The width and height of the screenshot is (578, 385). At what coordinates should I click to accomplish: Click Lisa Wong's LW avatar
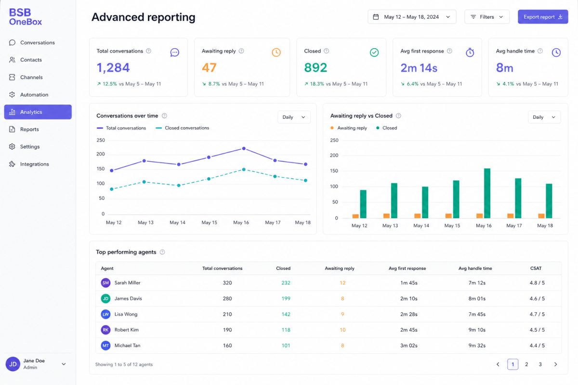pos(105,314)
